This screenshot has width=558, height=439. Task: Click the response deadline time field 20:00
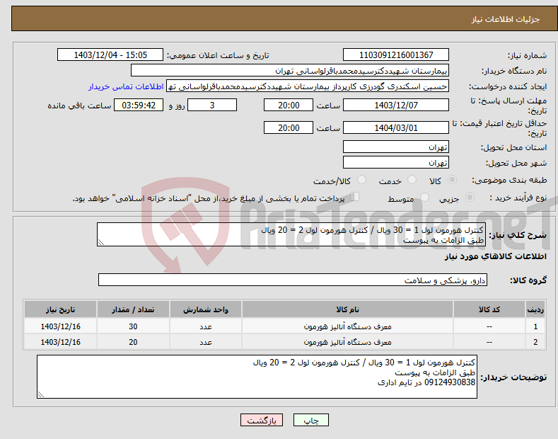point(289,105)
